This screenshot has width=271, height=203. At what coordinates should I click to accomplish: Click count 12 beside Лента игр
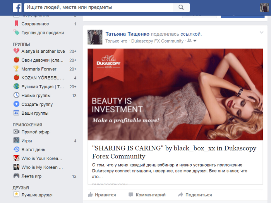[74, 176]
